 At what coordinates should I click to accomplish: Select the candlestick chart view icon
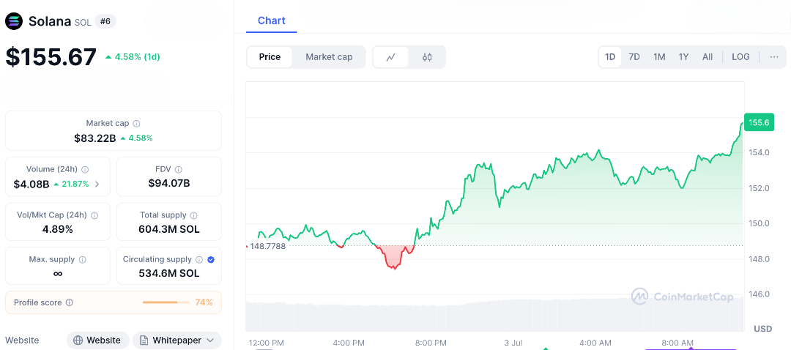(x=427, y=57)
